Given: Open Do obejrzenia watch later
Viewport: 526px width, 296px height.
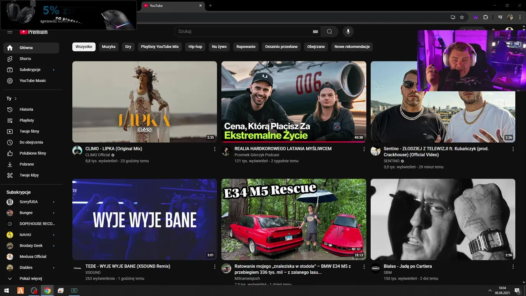Looking at the screenshot, I should (x=31, y=142).
